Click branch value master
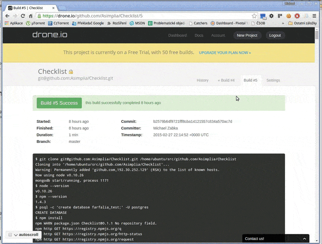 (x=74, y=142)
